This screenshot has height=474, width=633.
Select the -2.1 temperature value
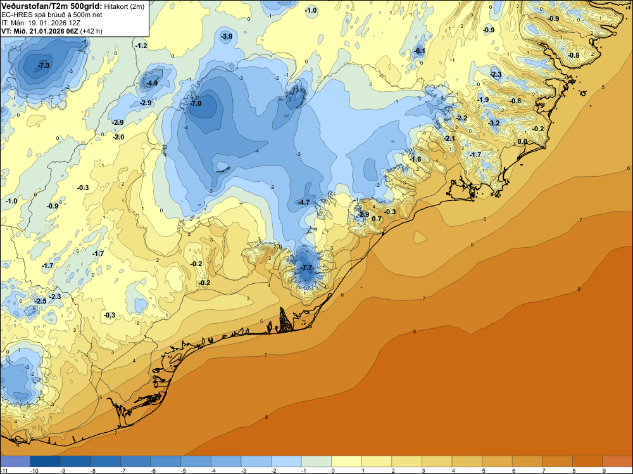(449, 138)
